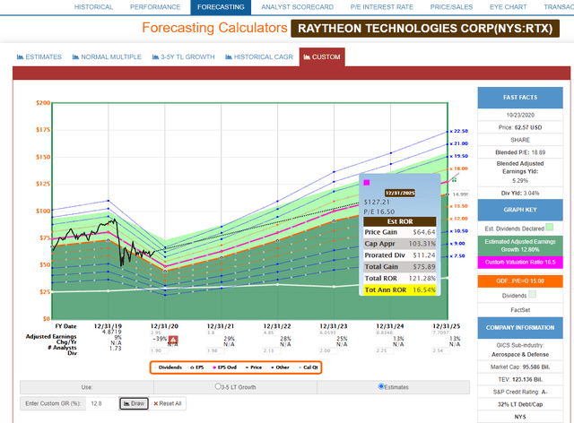This screenshot has width=574, height=423.
Task: Choose the Estimates radio button
Action: point(381,386)
